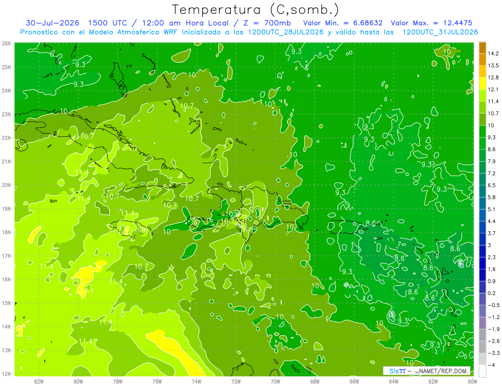Click the legend value 7.2
Image resolution: width=502 pixels, height=387 pixels.
492,173
